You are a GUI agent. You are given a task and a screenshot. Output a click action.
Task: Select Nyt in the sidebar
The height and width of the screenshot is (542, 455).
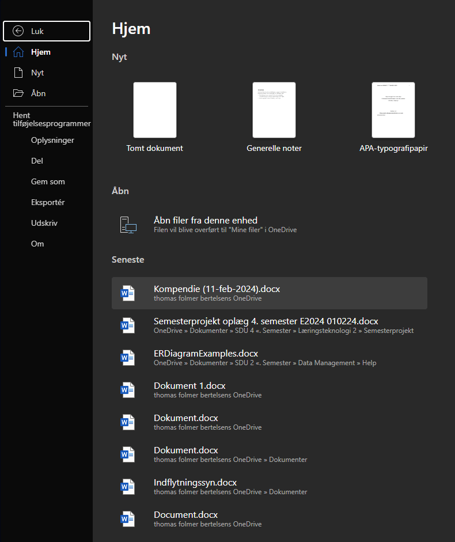click(47, 73)
